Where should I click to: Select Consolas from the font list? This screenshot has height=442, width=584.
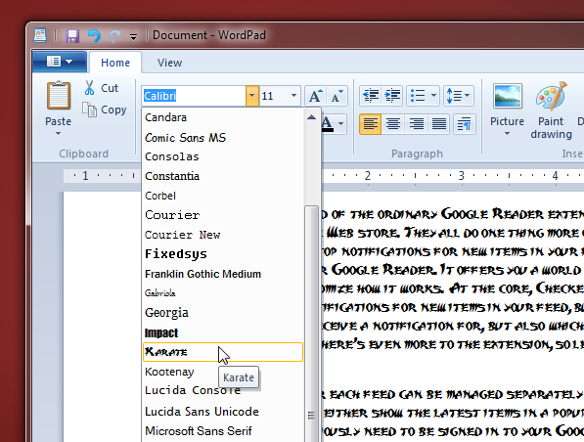coord(223,156)
